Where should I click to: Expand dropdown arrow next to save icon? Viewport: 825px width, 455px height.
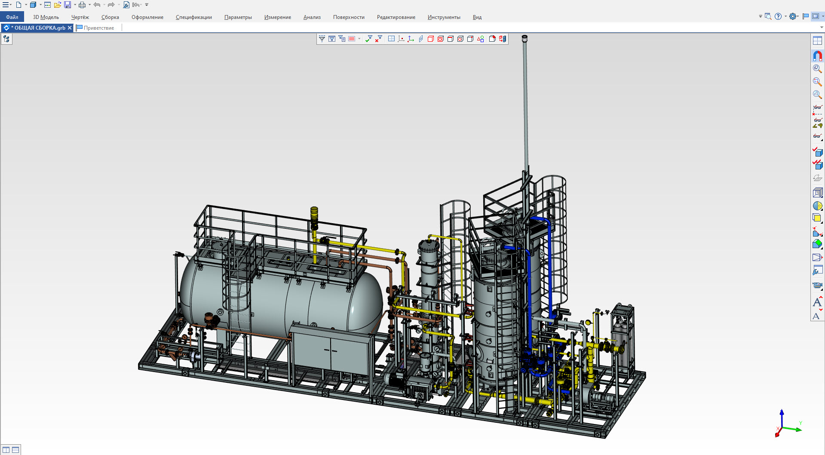click(75, 5)
